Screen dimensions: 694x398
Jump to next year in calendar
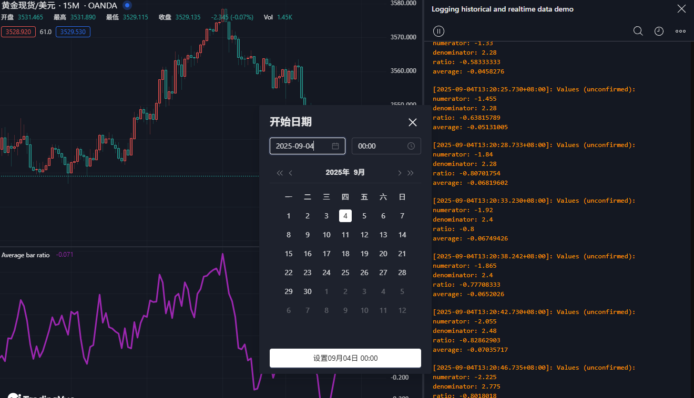[411, 173]
